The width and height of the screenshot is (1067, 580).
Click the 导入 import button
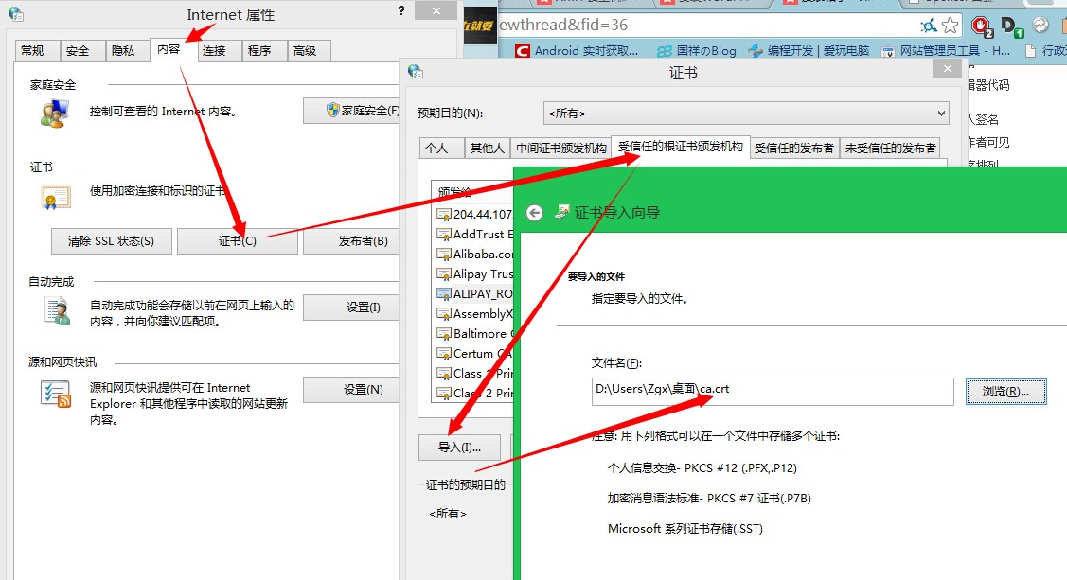pyautogui.click(x=460, y=447)
